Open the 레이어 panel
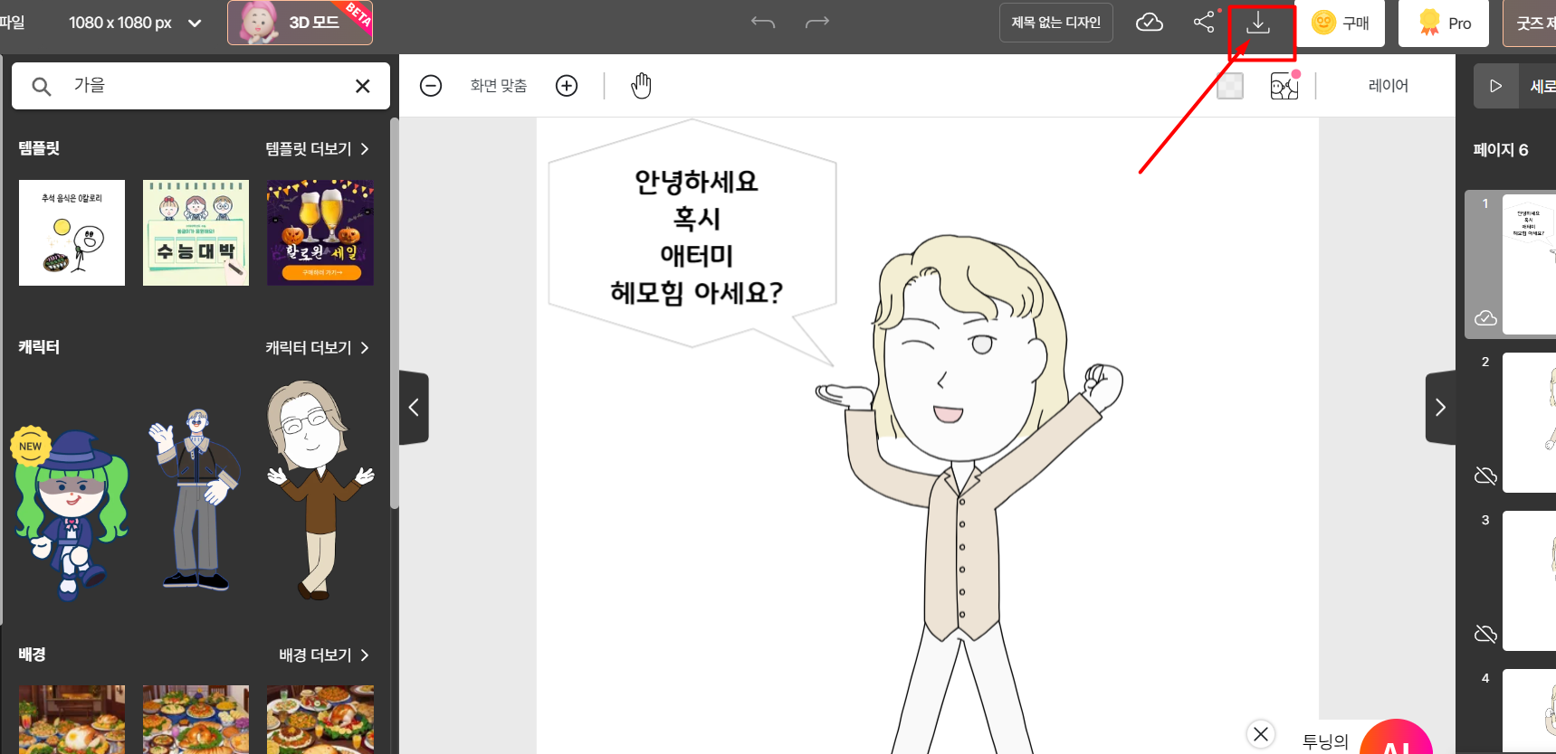Screen dimensions: 1556x754 click(x=1389, y=86)
